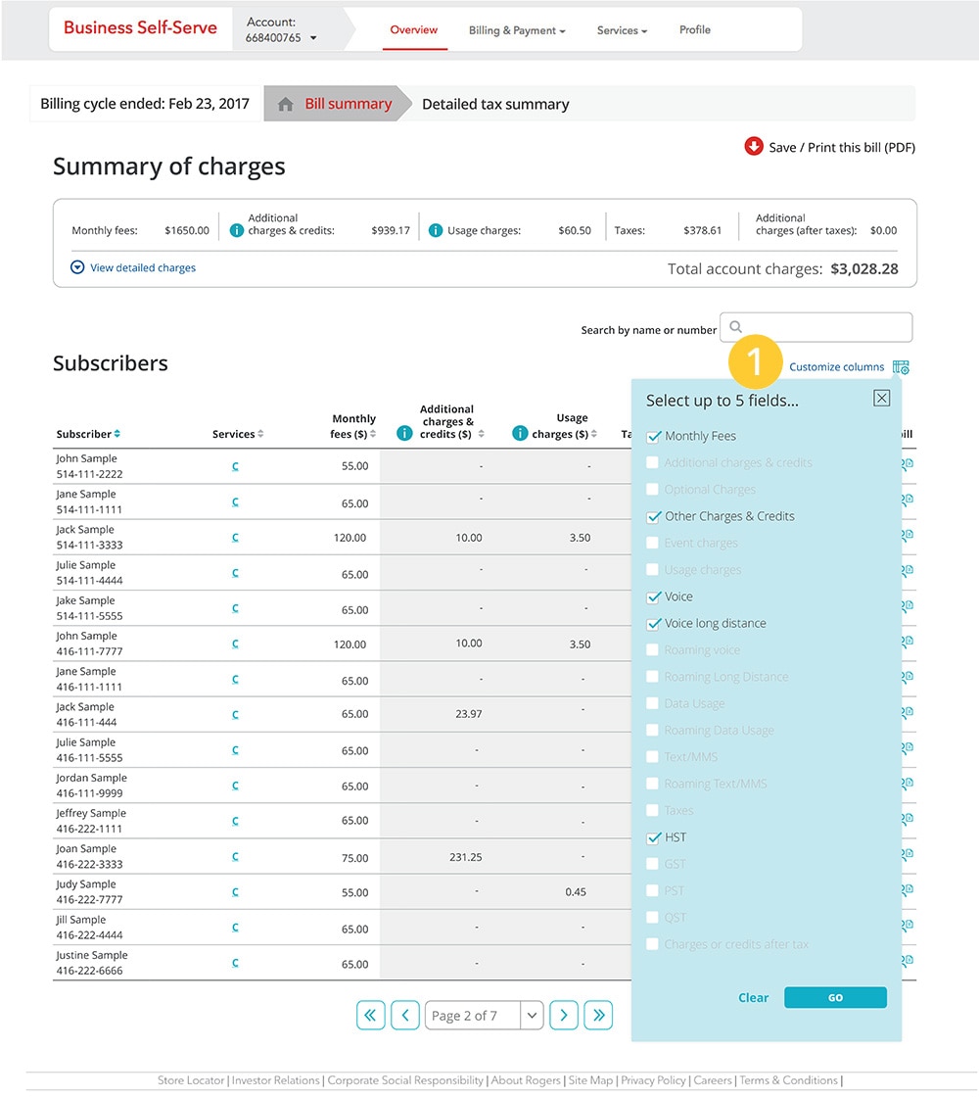The image size is (979, 1097).
Task: Click the Clear link in field panel
Action: click(x=753, y=997)
